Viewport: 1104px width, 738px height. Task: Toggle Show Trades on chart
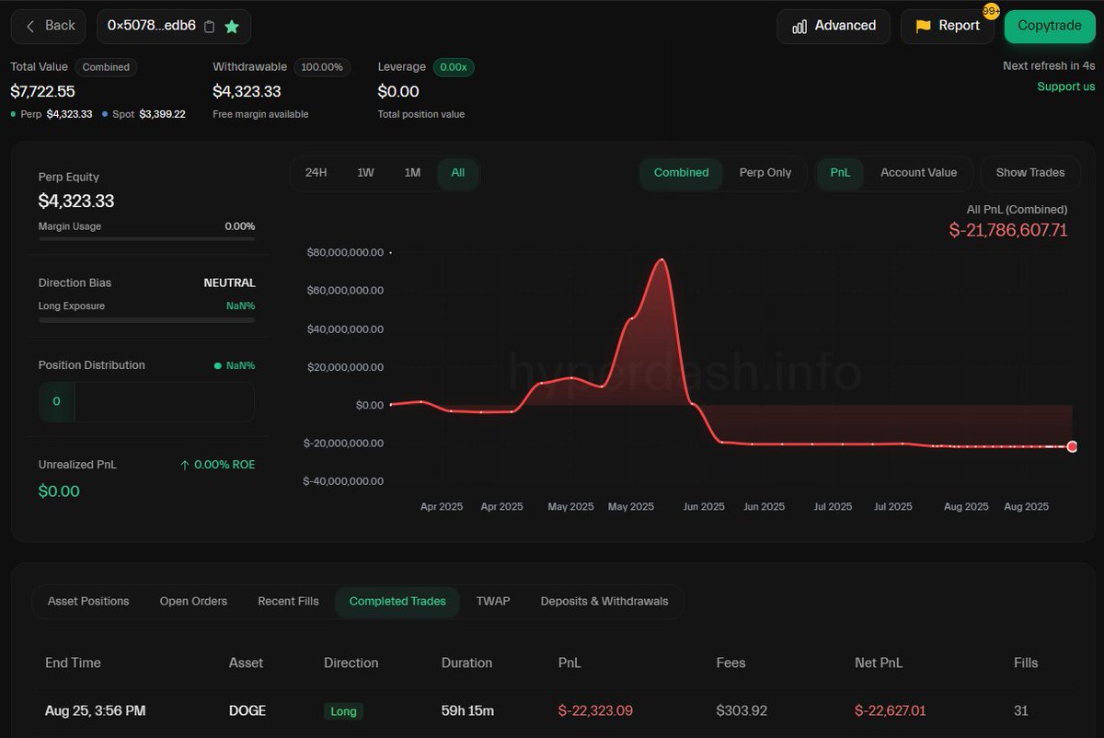(1030, 173)
